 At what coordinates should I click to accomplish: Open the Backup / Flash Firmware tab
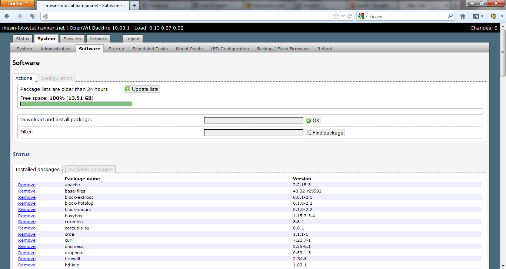[x=283, y=49]
